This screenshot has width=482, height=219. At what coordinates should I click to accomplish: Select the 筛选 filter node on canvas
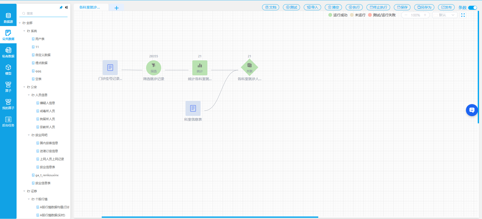(153, 68)
